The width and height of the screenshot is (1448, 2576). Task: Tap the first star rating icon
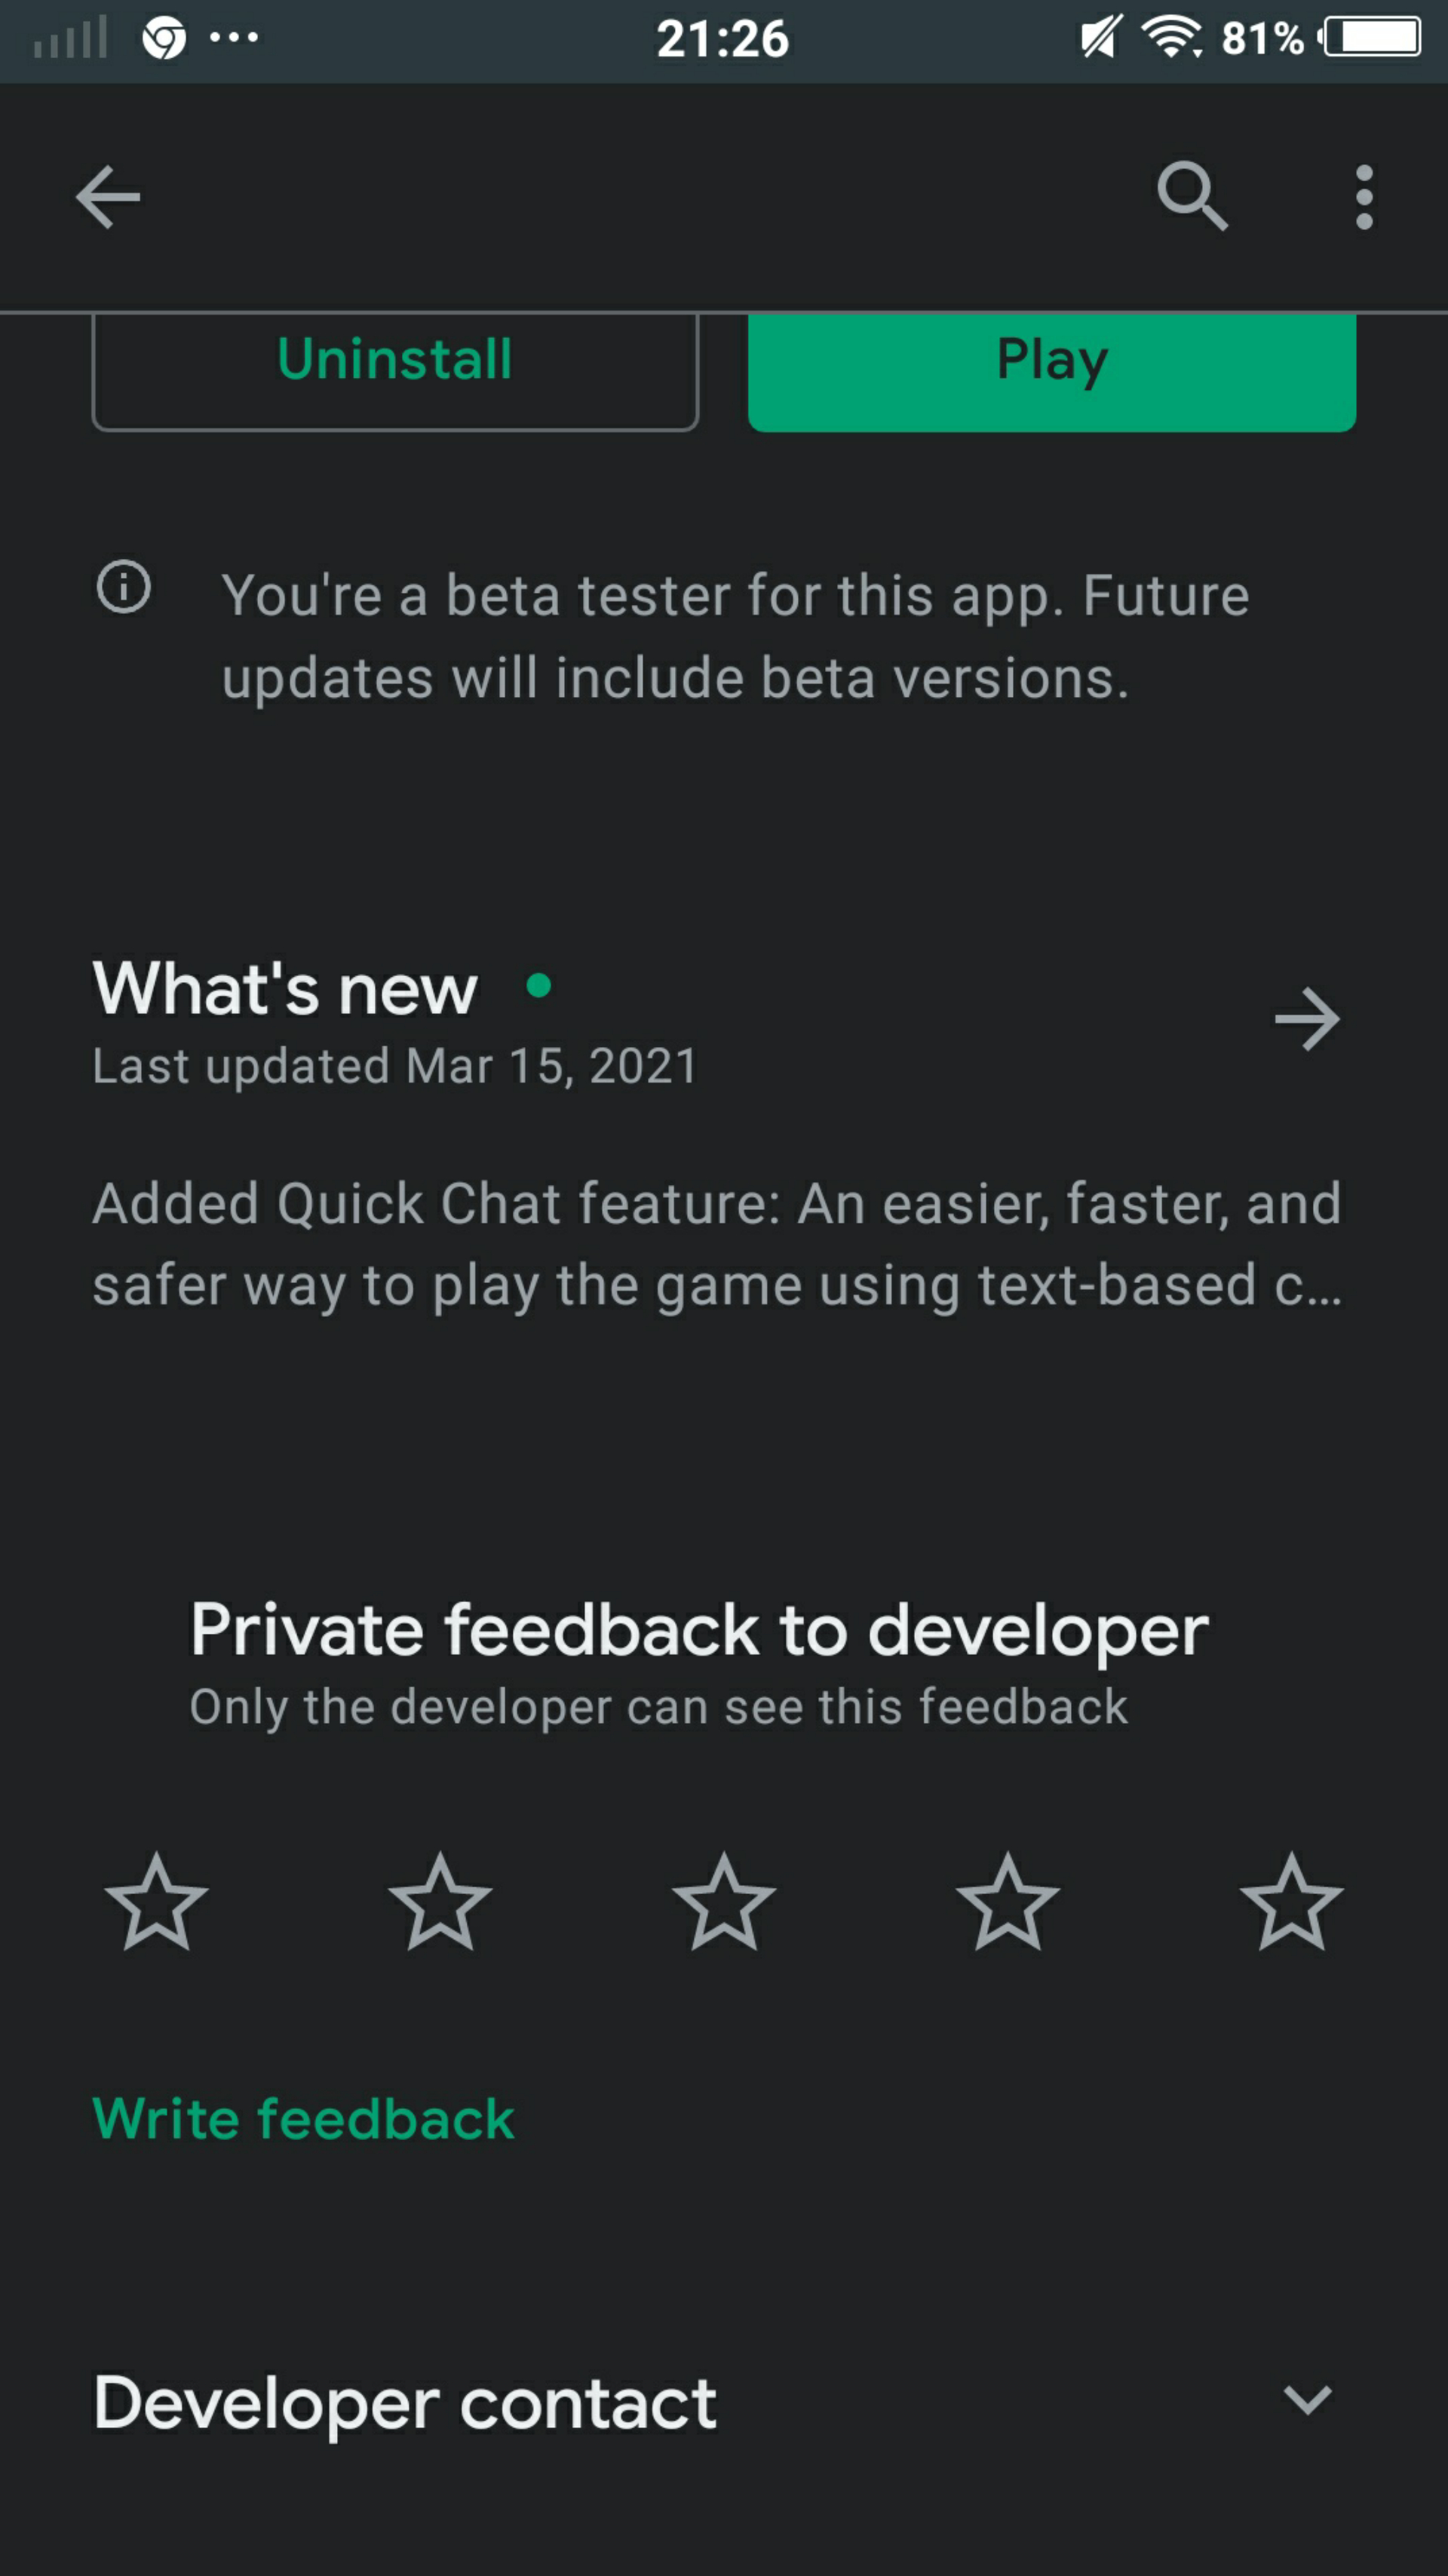click(x=158, y=1902)
